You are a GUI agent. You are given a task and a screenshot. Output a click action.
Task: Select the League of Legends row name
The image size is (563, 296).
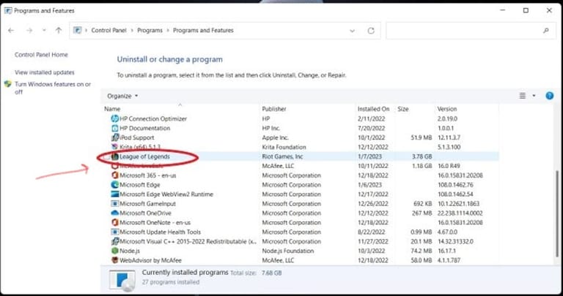(144, 156)
